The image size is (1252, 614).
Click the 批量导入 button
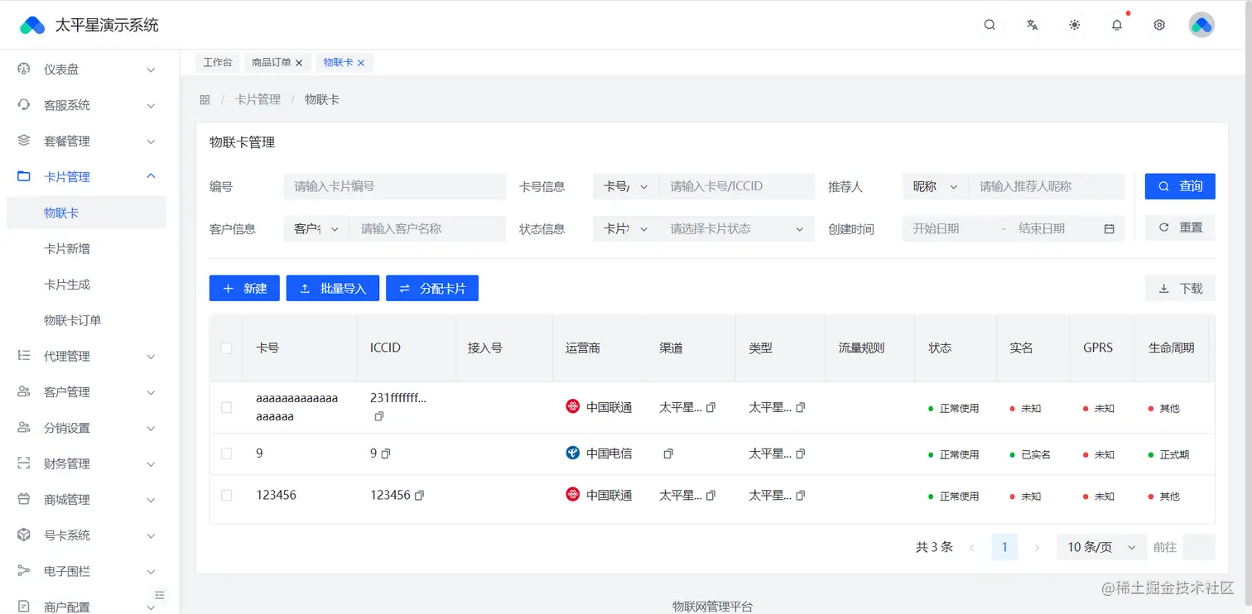[x=333, y=288]
